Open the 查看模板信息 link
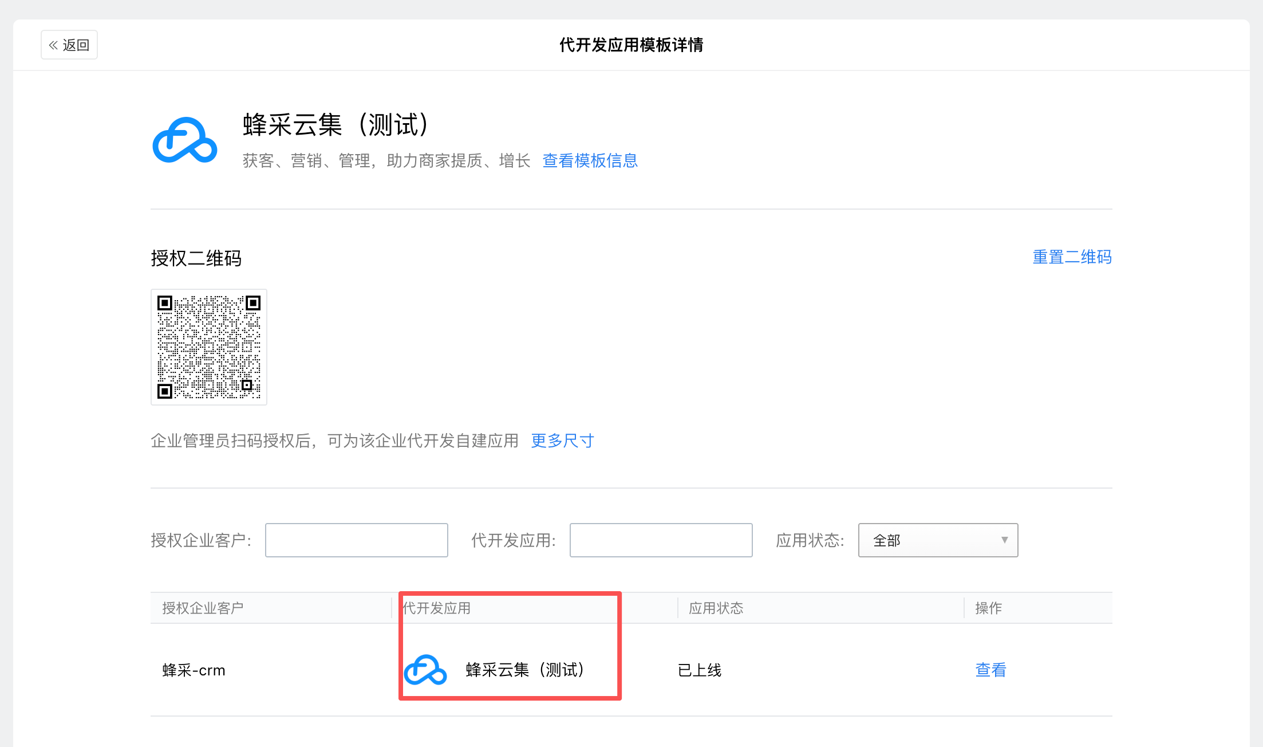The width and height of the screenshot is (1263, 747). [590, 160]
